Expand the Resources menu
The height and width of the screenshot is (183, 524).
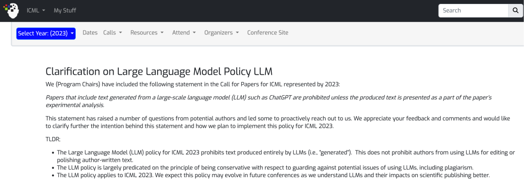[x=147, y=33]
